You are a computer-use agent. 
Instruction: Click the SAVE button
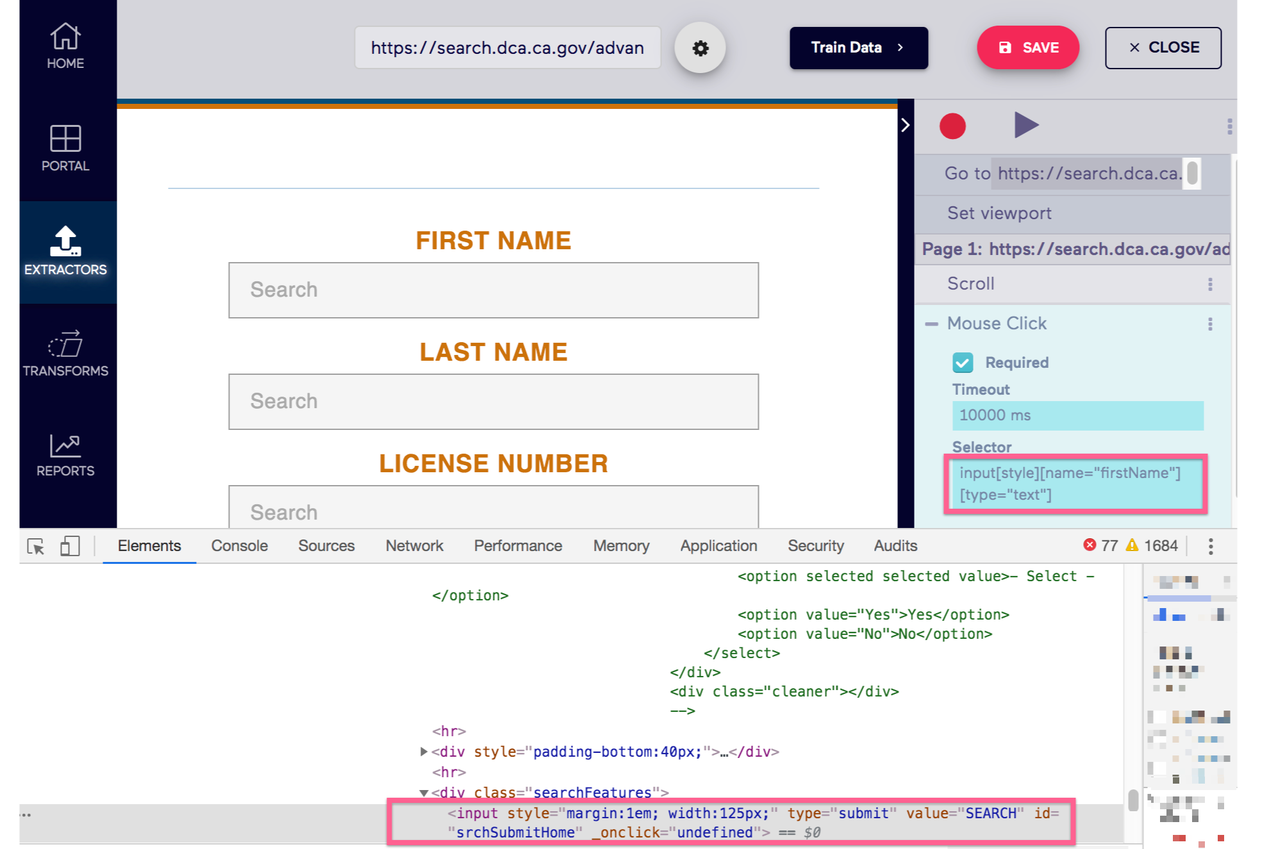click(x=1028, y=47)
